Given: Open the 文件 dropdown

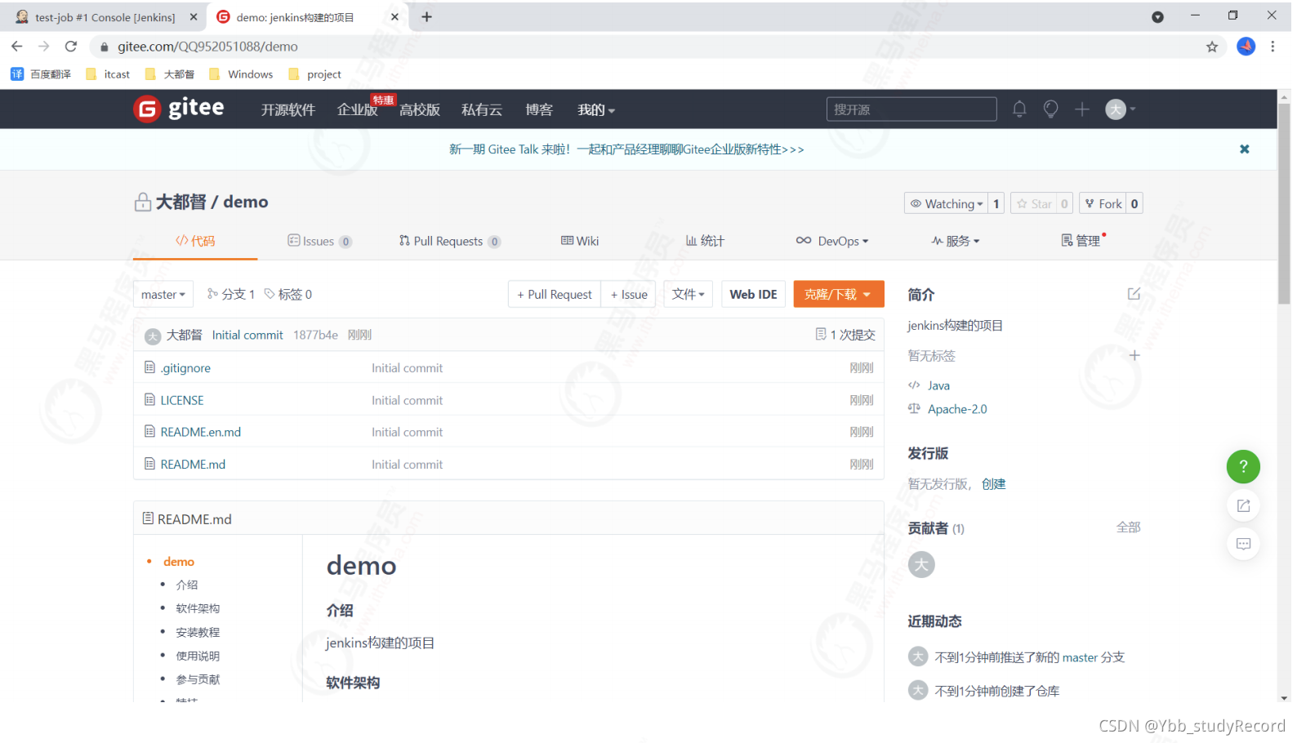Looking at the screenshot, I should click(x=689, y=295).
